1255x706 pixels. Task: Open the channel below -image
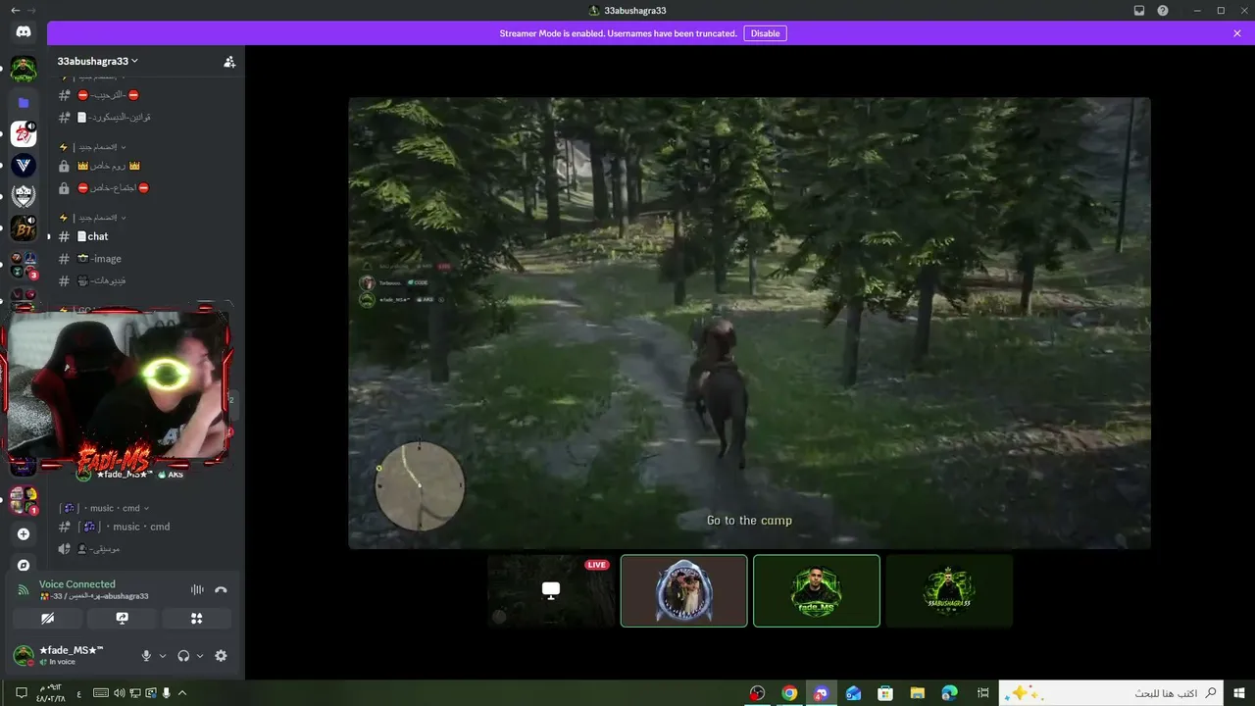click(x=145, y=281)
